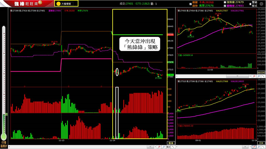Viewport: 266px width, 149px height.
Task: Select line draw tool under main chart
Action: point(173,147)
